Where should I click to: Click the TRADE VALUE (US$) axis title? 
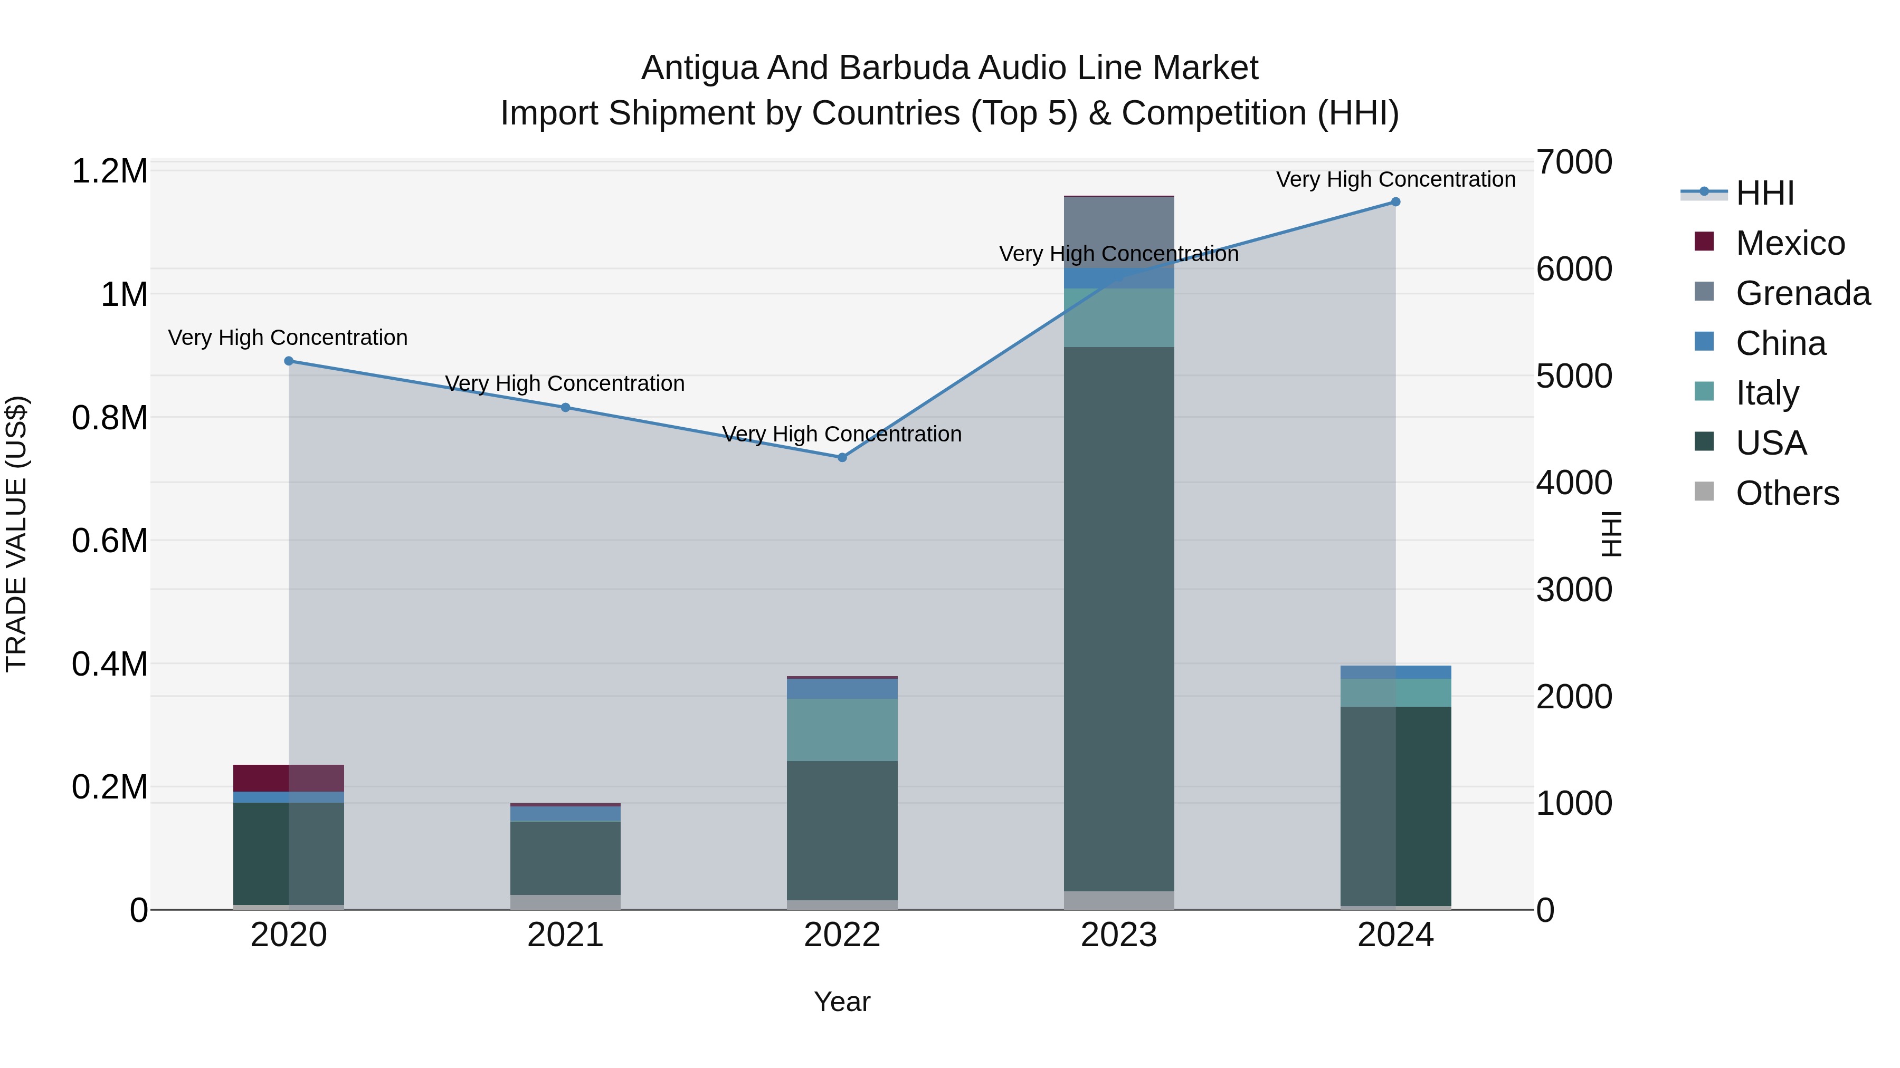[x=16, y=534]
